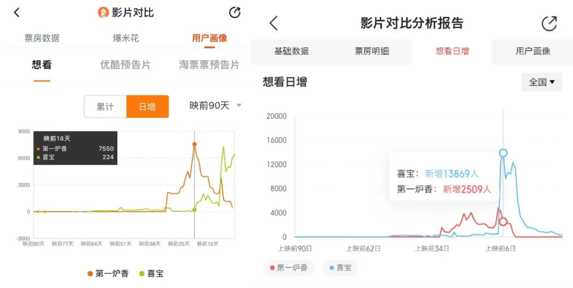Viewport: 573px width, 288px height.
Task: Click the 映前12天 axis label
Action: [207, 243]
